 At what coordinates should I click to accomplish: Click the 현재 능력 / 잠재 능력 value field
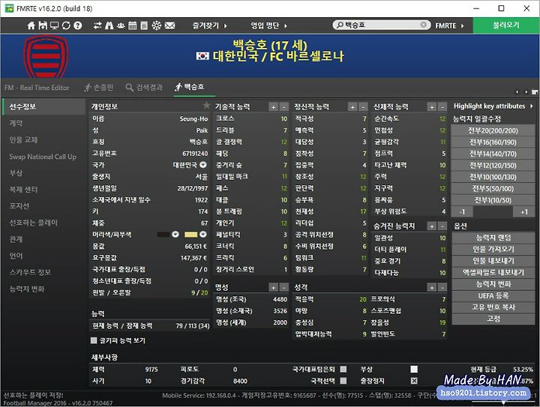[193, 325]
